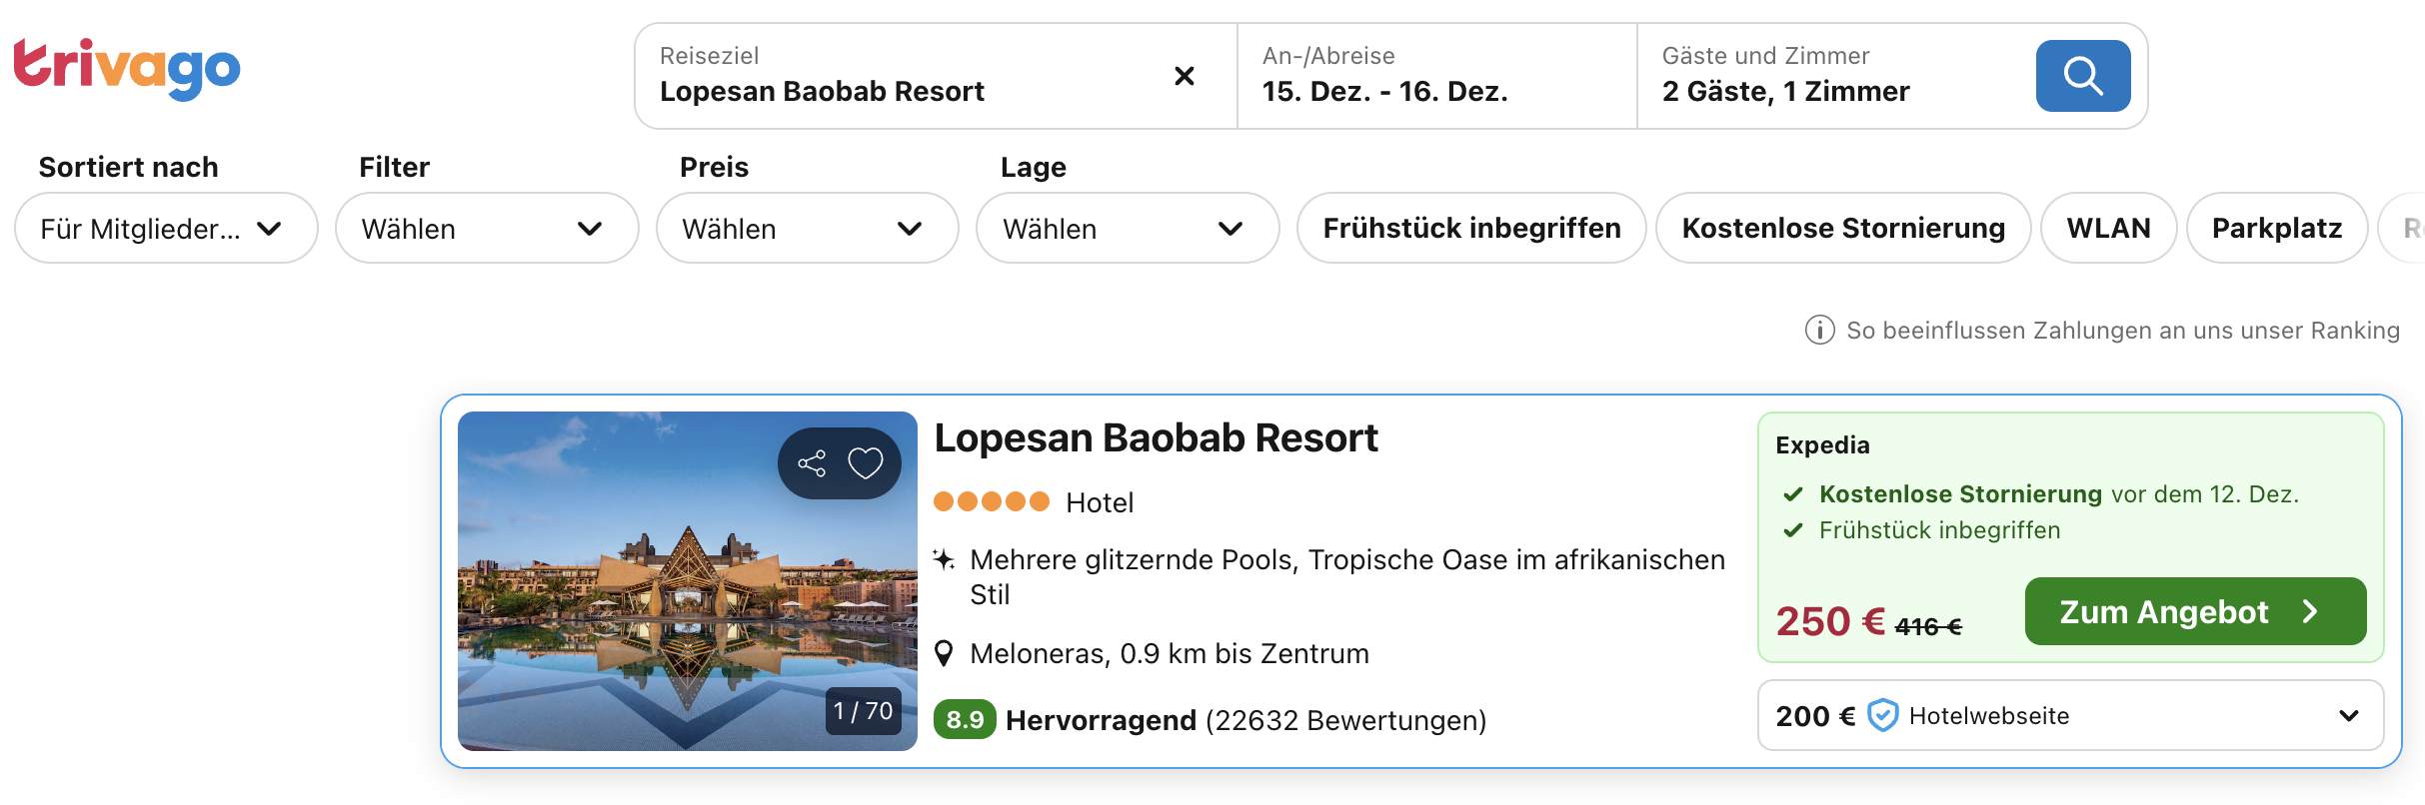Image resolution: width=2425 pixels, height=805 pixels.
Task: Open the Lage dropdown
Action: [x=1128, y=229]
